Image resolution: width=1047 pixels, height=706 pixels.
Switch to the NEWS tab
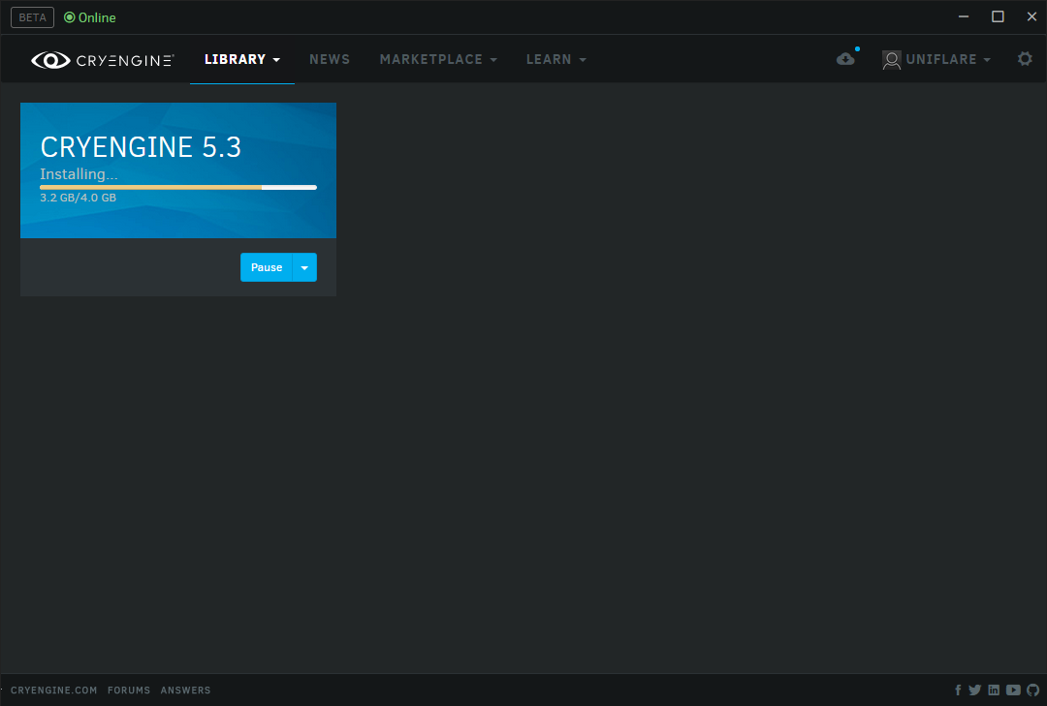click(330, 59)
